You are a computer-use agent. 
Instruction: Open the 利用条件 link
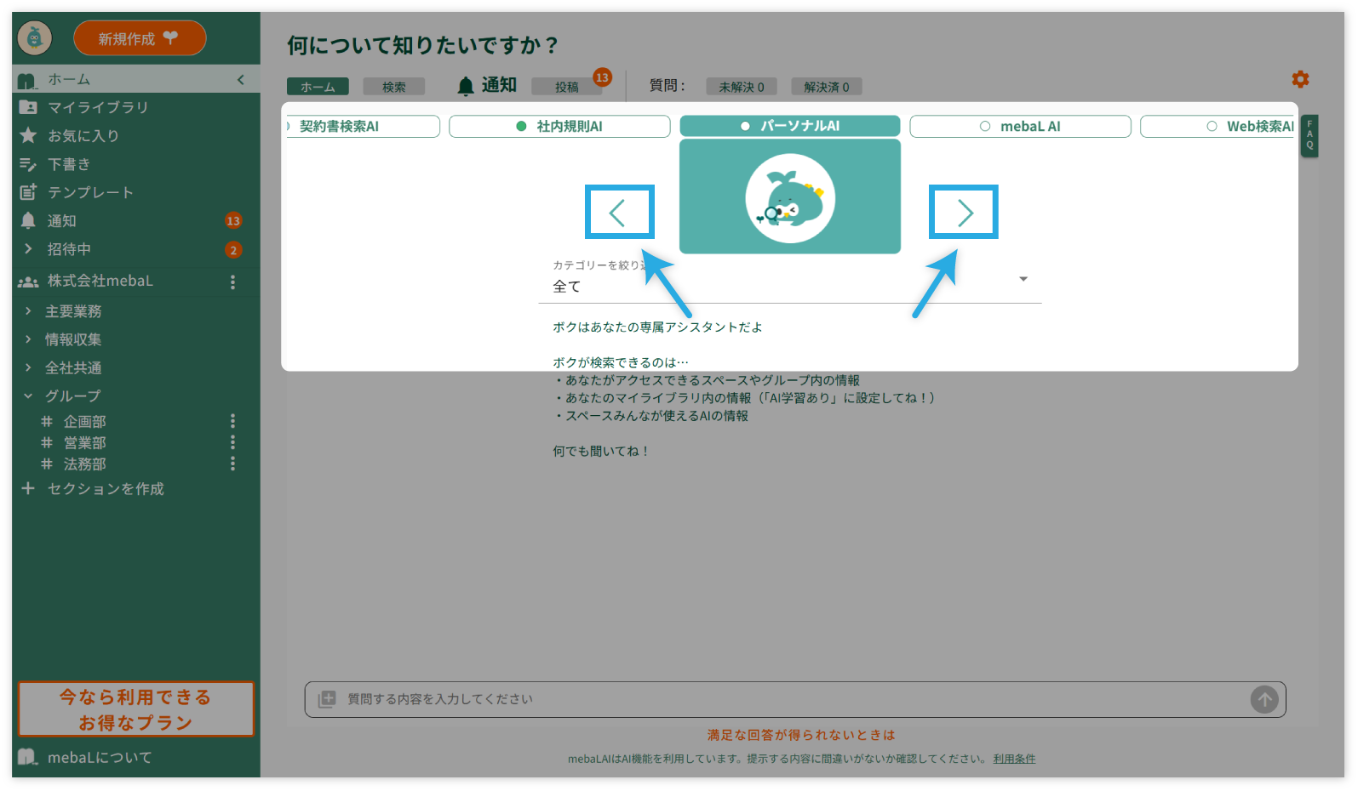coord(1014,759)
